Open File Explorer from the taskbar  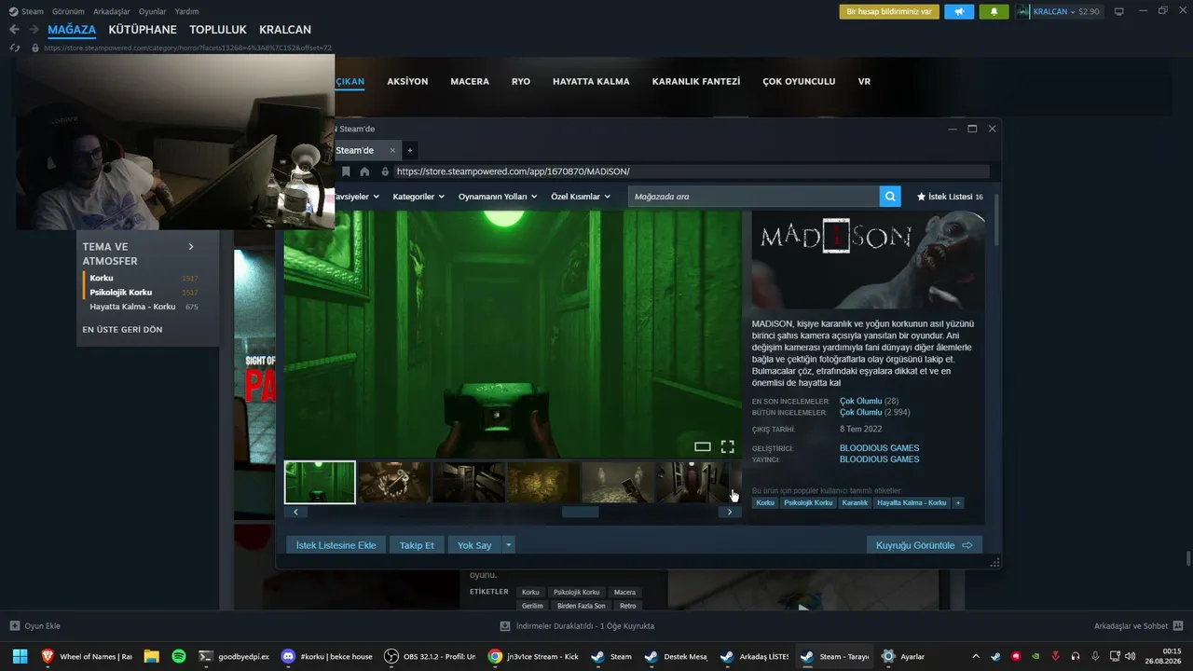152,656
